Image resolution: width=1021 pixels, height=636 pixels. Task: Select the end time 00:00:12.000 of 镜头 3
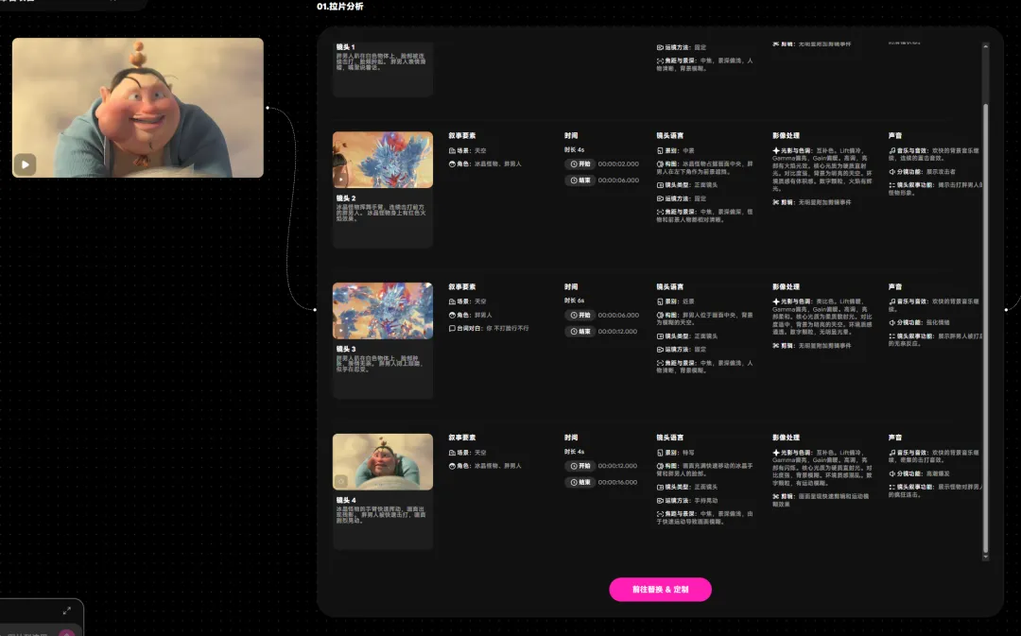point(618,332)
